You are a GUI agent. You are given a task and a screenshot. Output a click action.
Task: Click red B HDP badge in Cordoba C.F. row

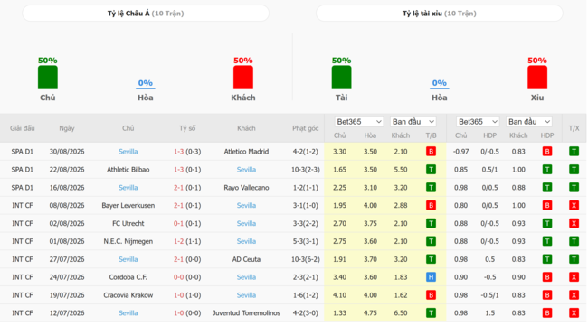coord(547,277)
